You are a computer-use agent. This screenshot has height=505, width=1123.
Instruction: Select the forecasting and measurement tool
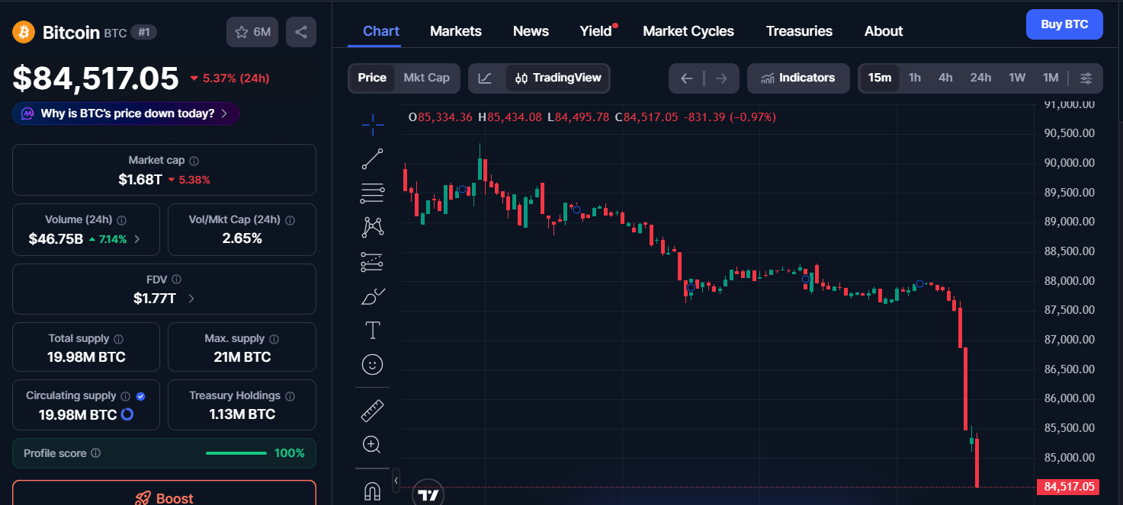coord(372,261)
